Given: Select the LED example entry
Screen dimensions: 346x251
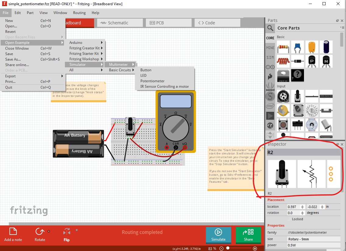Looking at the screenshot, I should (143, 76).
